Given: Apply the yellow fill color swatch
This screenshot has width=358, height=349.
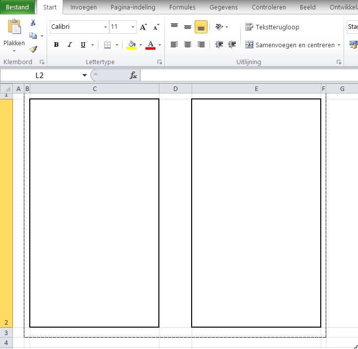Looking at the screenshot, I should tap(132, 45).
